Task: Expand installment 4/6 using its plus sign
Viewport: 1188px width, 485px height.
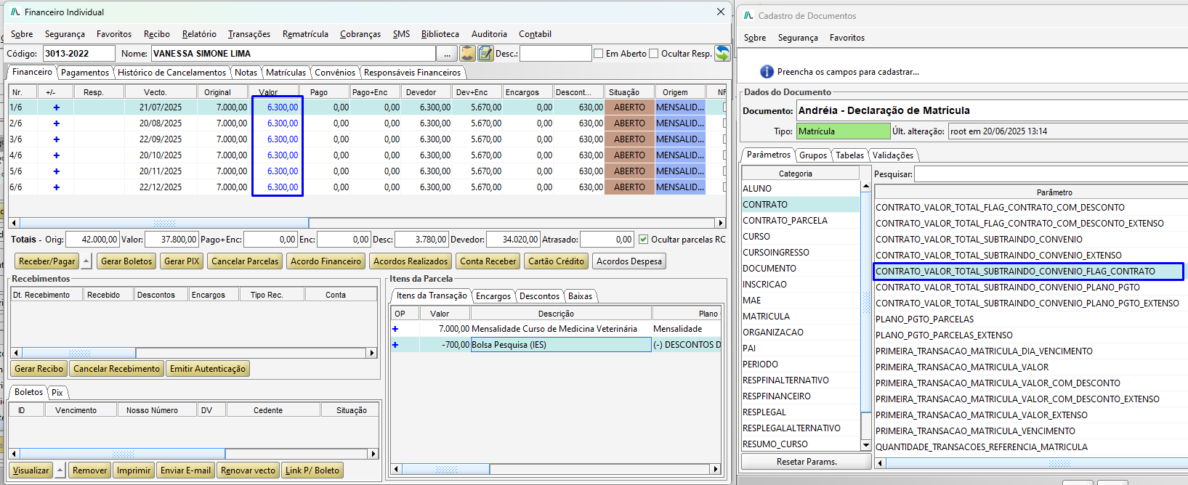Action: pyautogui.click(x=56, y=155)
